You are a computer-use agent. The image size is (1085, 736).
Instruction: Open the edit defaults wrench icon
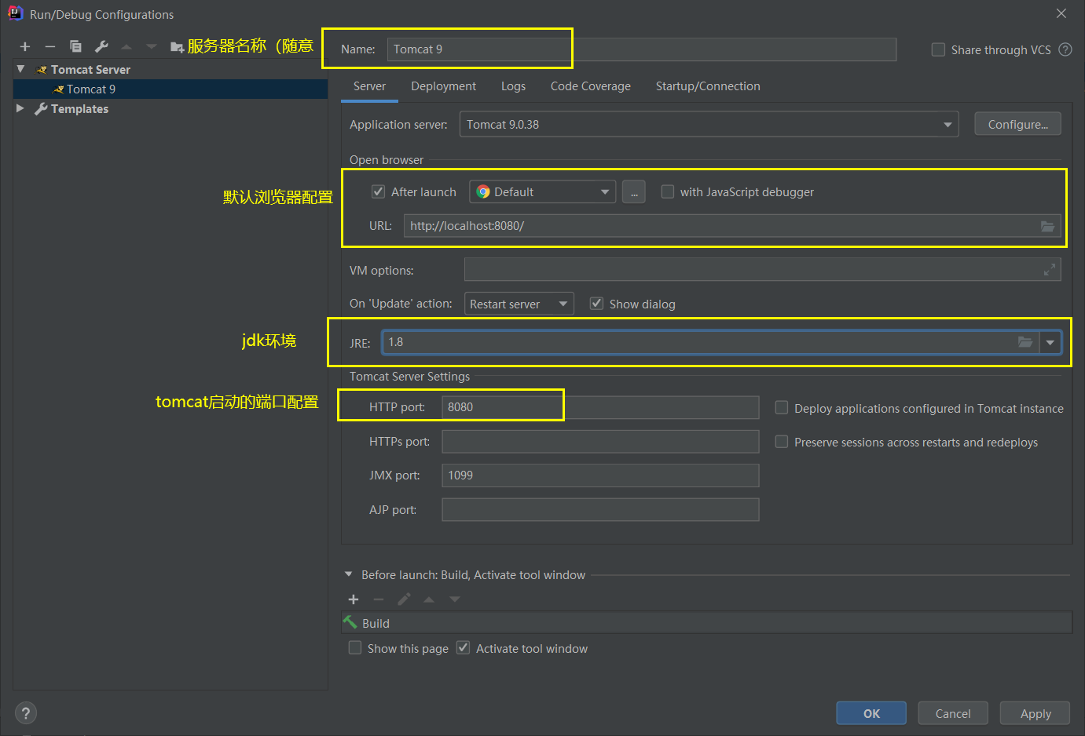(101, 47)
